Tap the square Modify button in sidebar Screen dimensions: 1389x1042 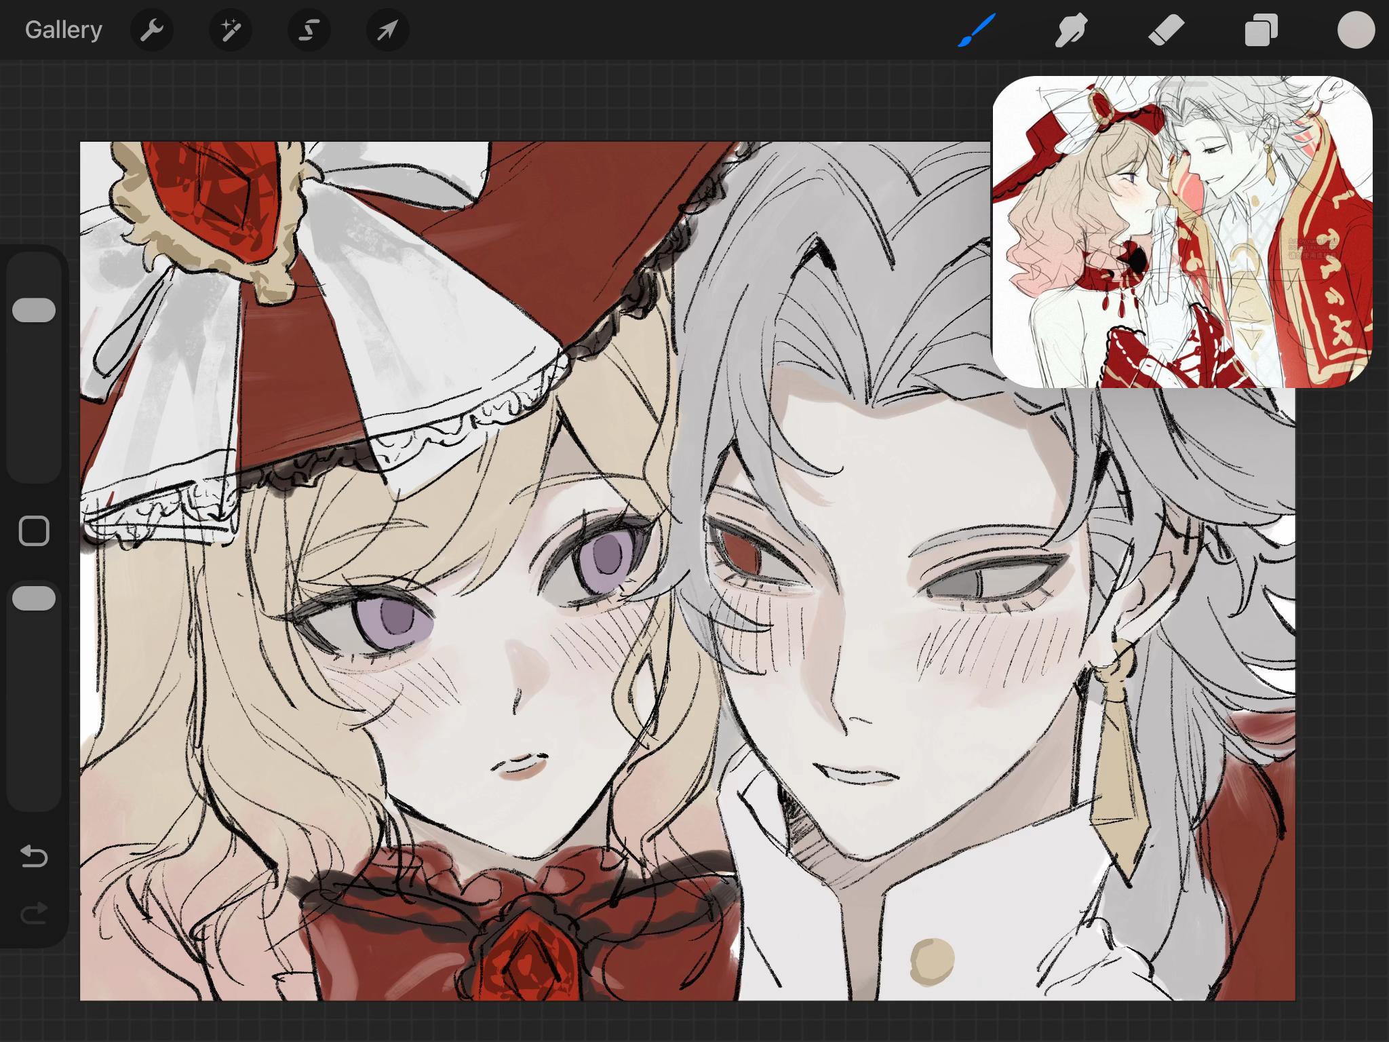pos(34,530)
